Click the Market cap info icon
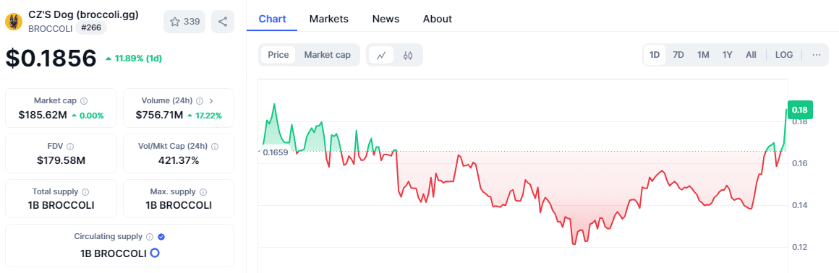Viewport: 839px width, 273px height. coord(84,100)
